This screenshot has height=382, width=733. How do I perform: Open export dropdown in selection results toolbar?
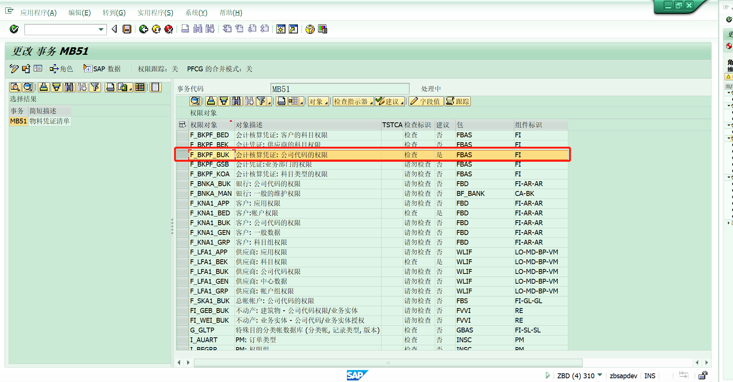[125, 87]
